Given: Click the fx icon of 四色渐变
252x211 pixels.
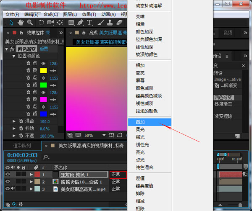Looking at the screenshot, I should [x=12, y=49].
